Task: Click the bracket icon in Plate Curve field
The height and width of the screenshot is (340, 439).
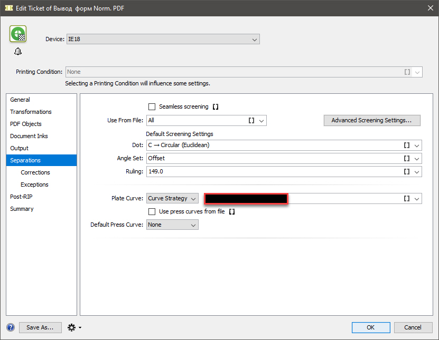Action: click(x=407, y=198)
